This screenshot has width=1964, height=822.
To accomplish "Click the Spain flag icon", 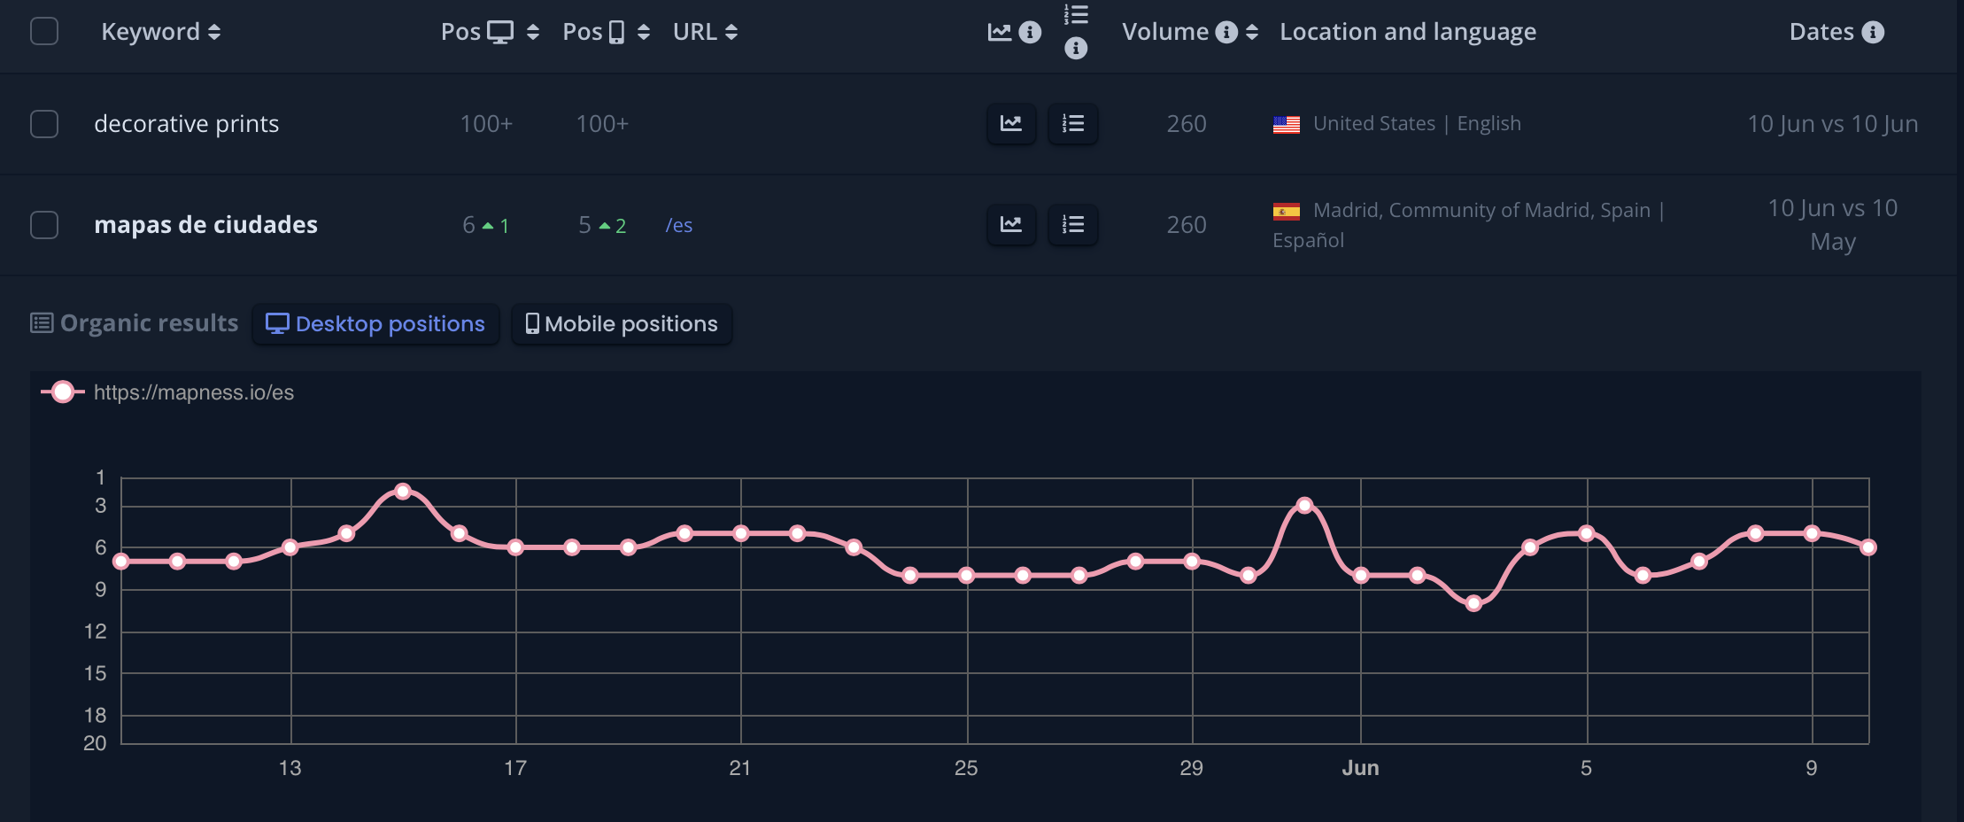I will pos(1287,212).
